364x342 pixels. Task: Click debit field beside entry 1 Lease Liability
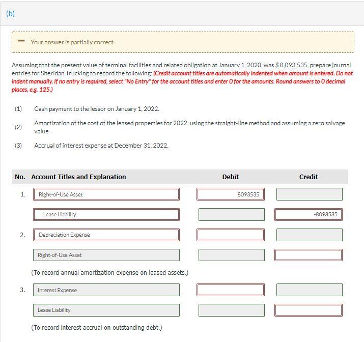pos(232,214)
